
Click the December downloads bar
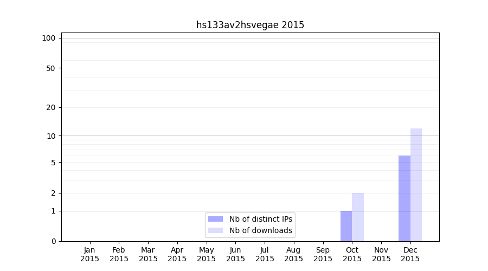coord(416,184)
